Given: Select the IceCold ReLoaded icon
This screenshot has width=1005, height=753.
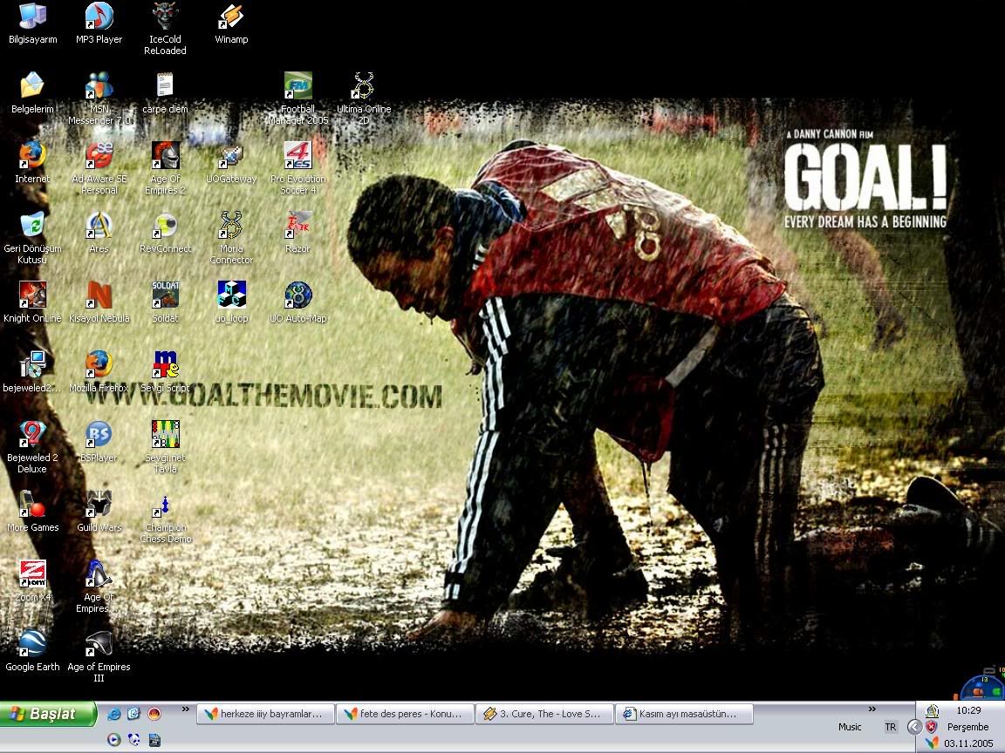Looking at the screenshot, I should coord(165,29).
